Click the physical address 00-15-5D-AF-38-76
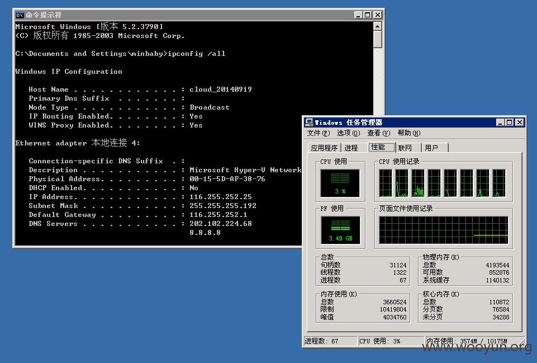The width and height of the screenshot is (537, 363). point(227,179)
